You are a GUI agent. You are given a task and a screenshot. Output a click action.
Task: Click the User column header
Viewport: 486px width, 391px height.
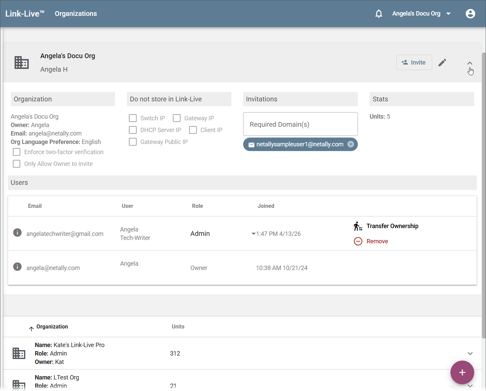pos(128,206)
